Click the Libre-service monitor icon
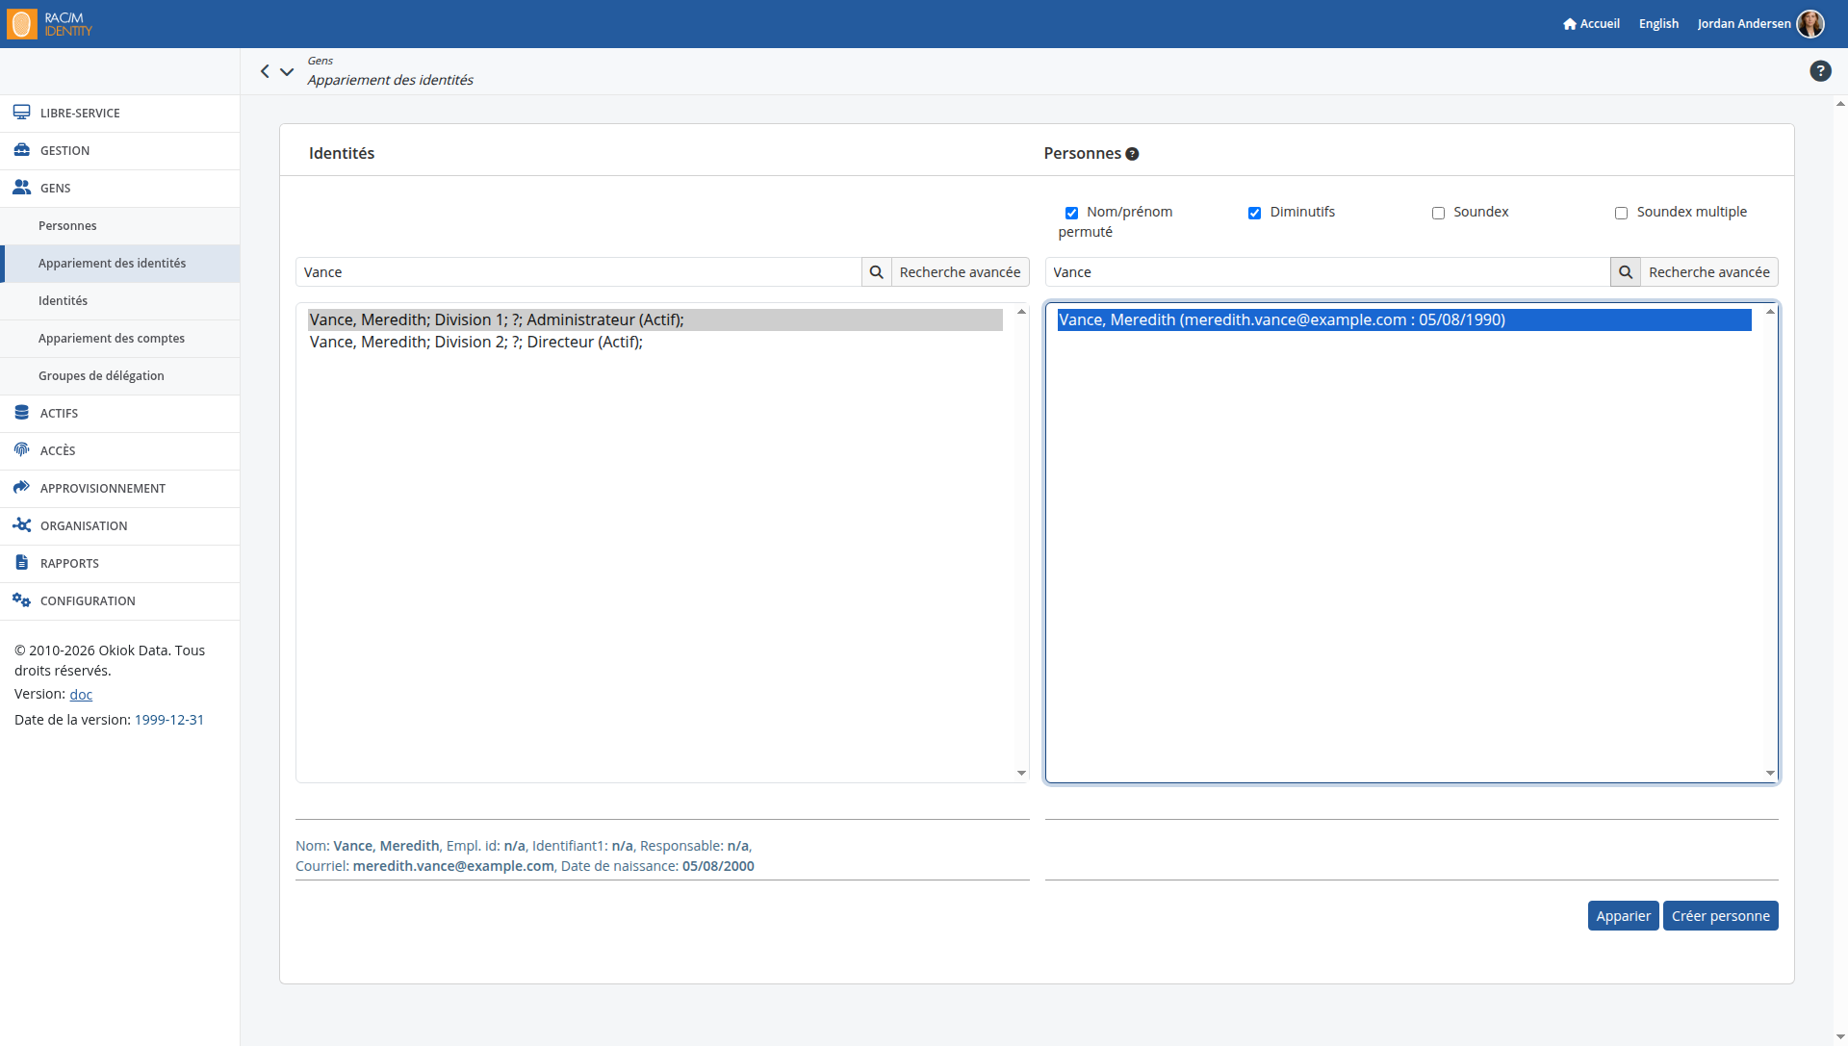The height and width of the screenshot is (1046, 1848). (x=21, y=113)
